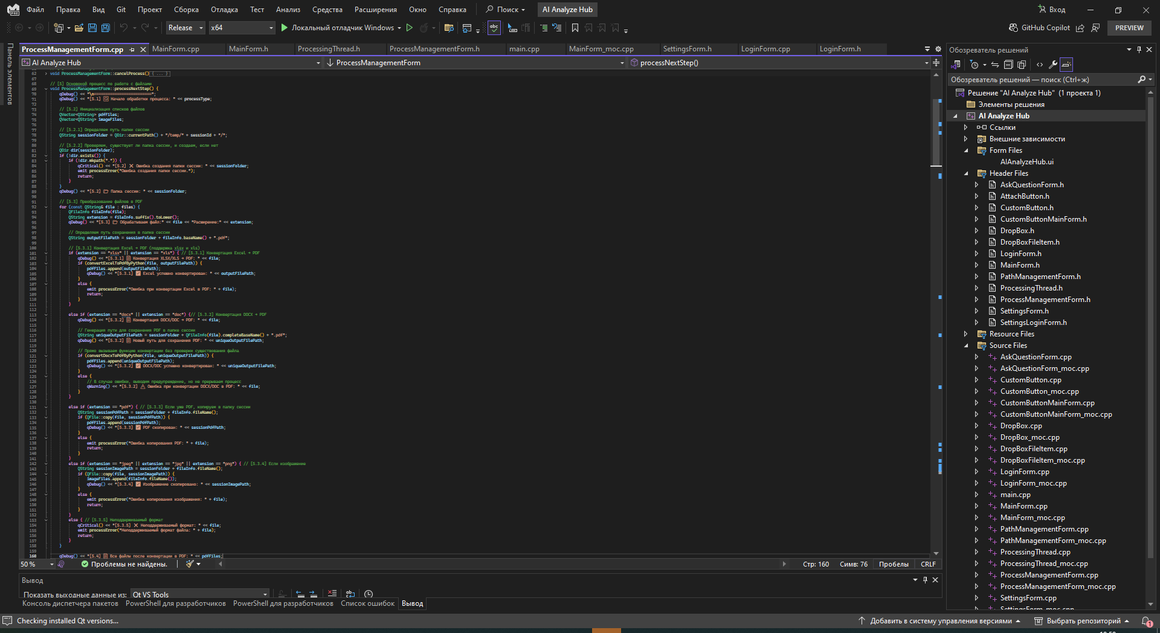
Task: Toggle word wrap in the Output panel
Action: pos(350,594)
